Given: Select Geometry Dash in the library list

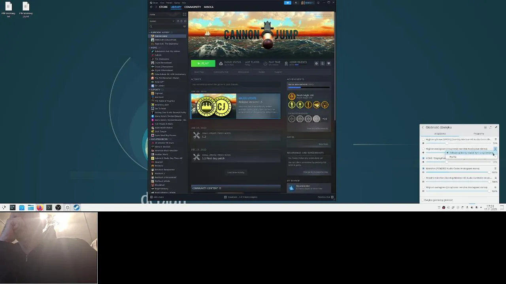Looking at the screenshot, I should [x=162, y=105].
